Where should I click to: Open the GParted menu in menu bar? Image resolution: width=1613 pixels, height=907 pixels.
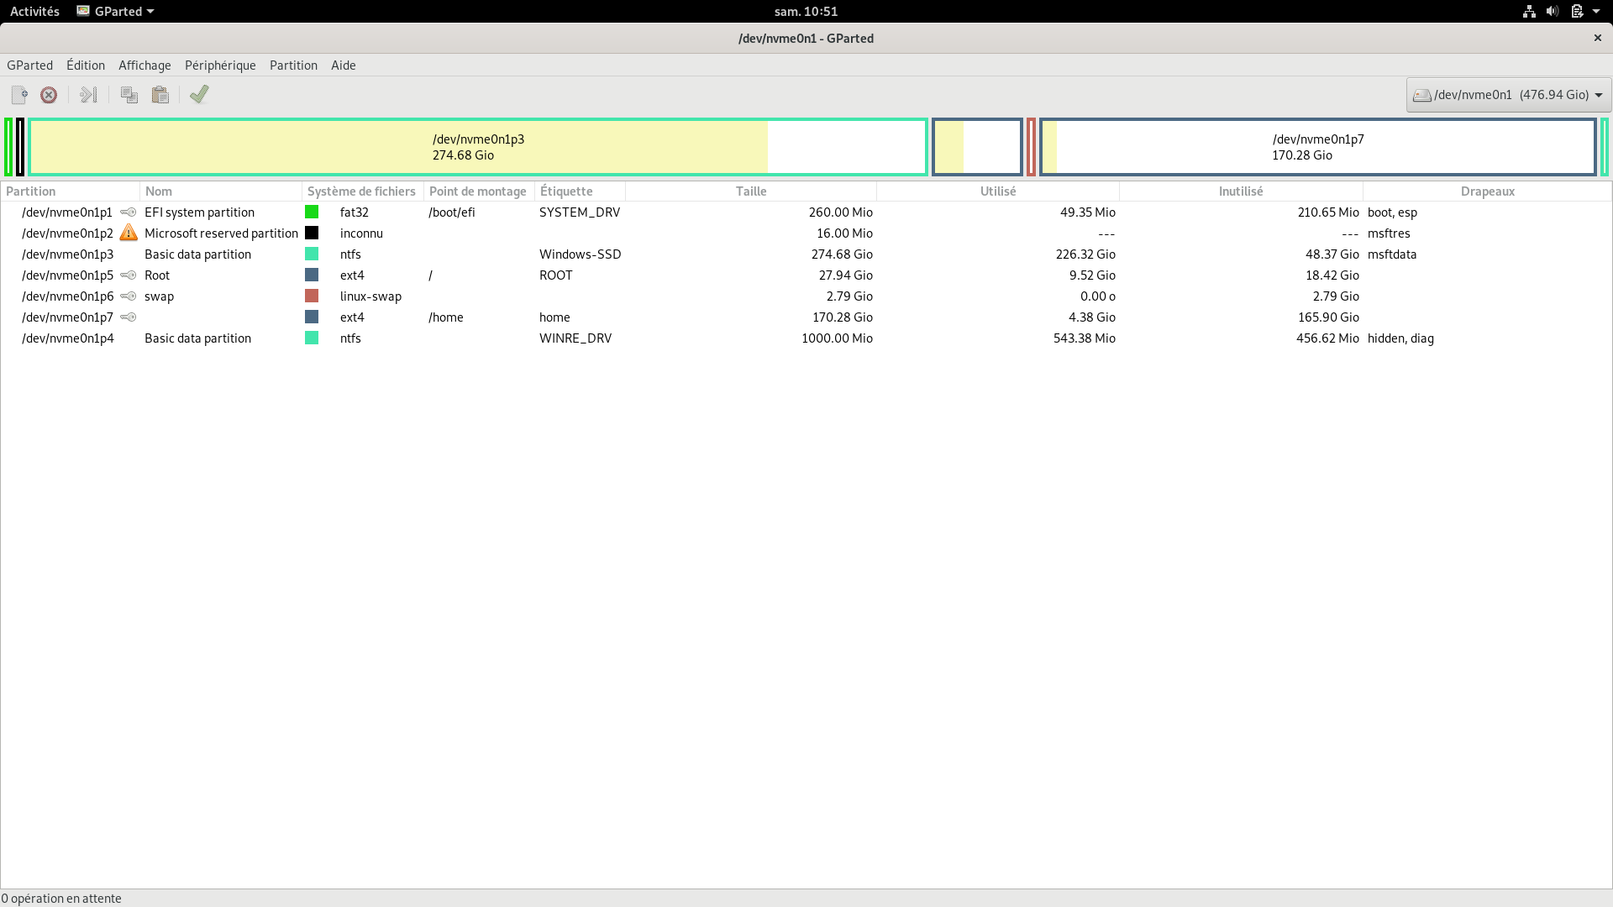[29, 65]
